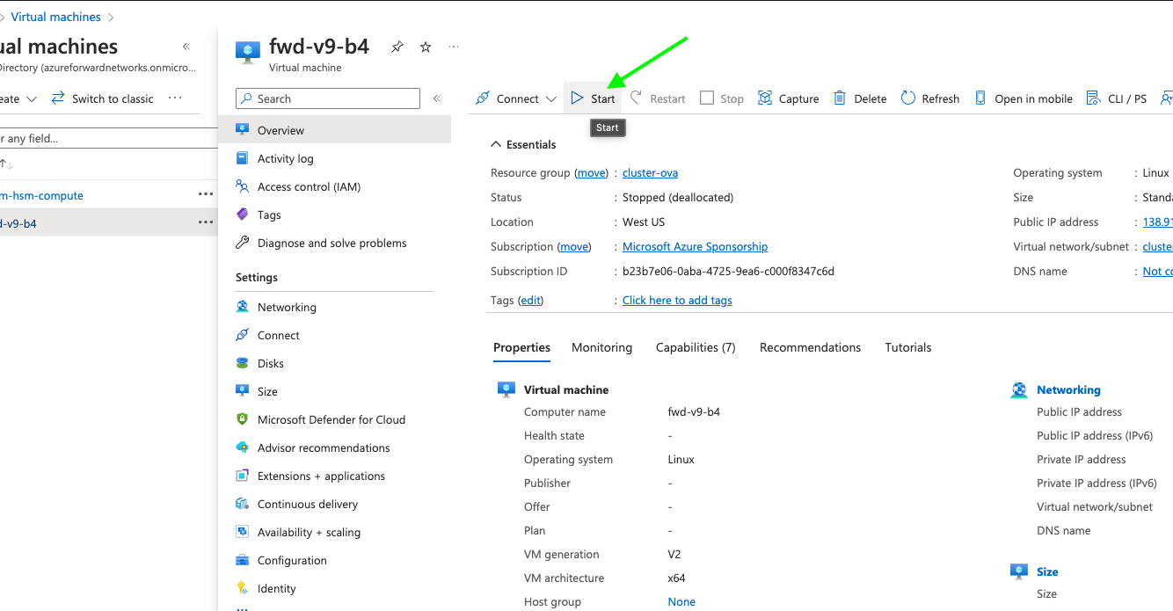Open in mobile toolbar button
The height and width of the screenshot is (611, 1173).
coord(1024,98)
